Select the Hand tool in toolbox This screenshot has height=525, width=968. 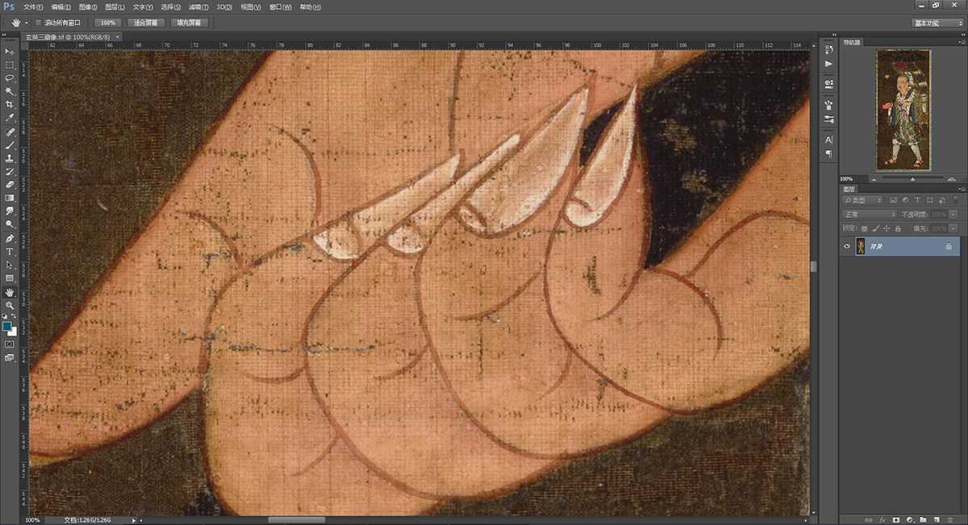point(10,292)
